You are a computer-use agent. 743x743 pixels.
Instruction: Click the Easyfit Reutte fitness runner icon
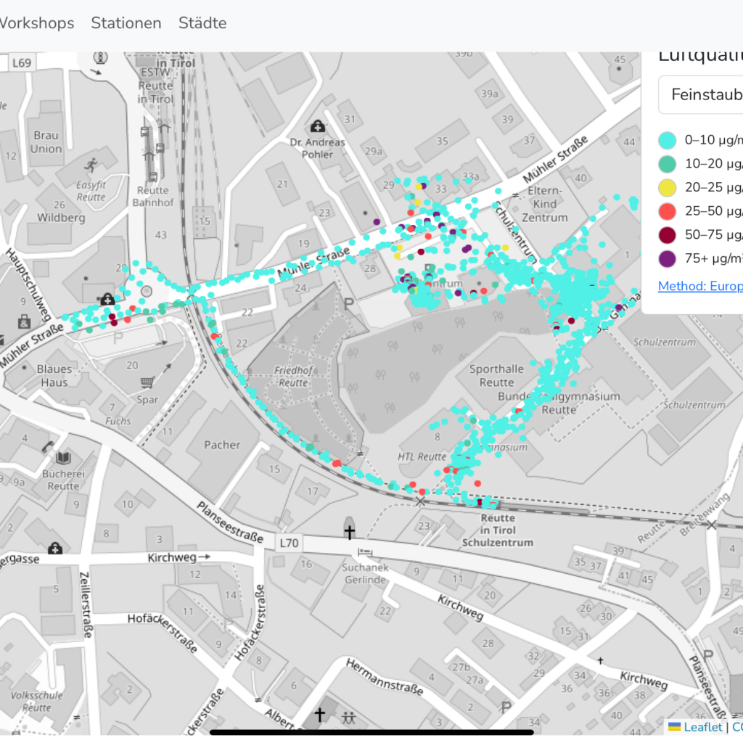91,165
